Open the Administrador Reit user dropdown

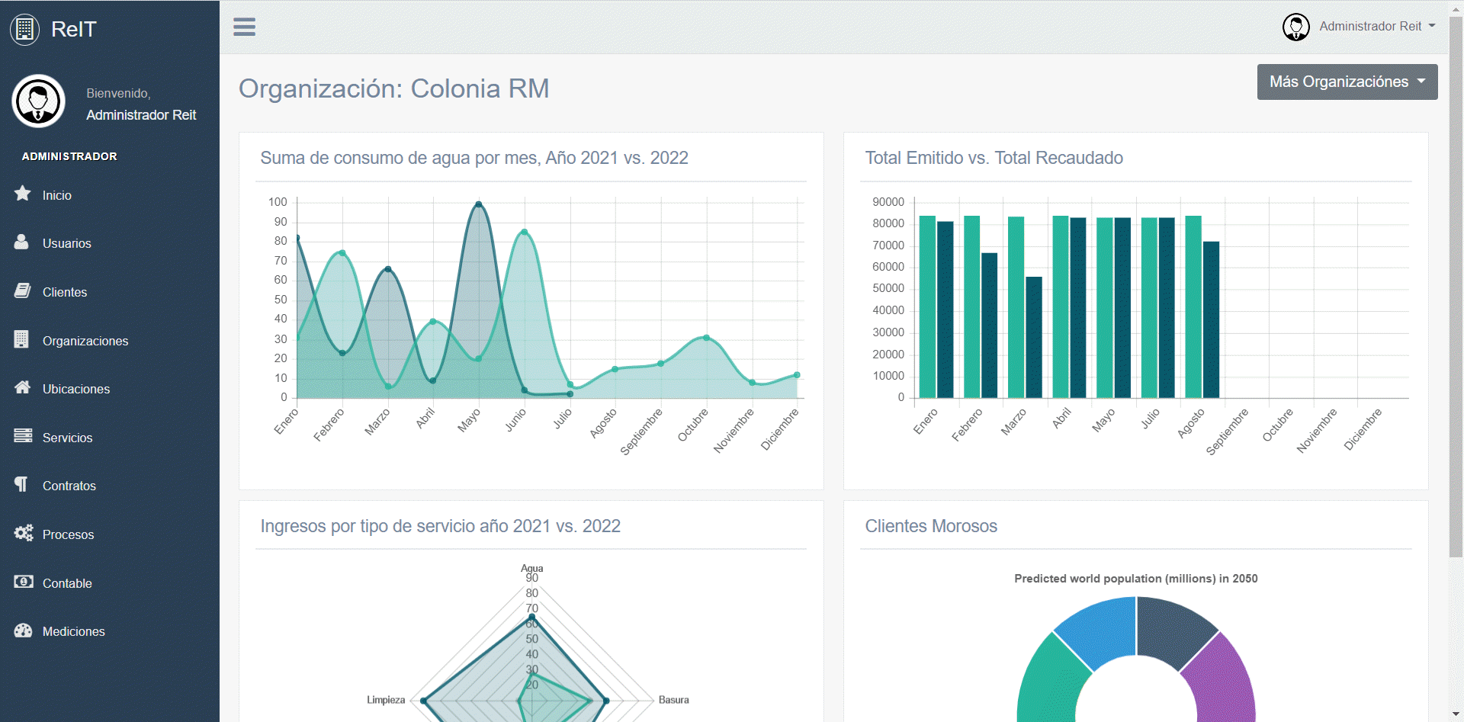point(1359,27)
